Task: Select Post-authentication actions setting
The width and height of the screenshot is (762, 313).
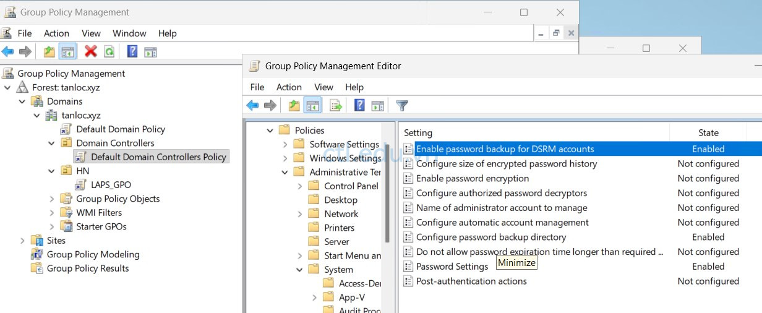Action: 581,281
